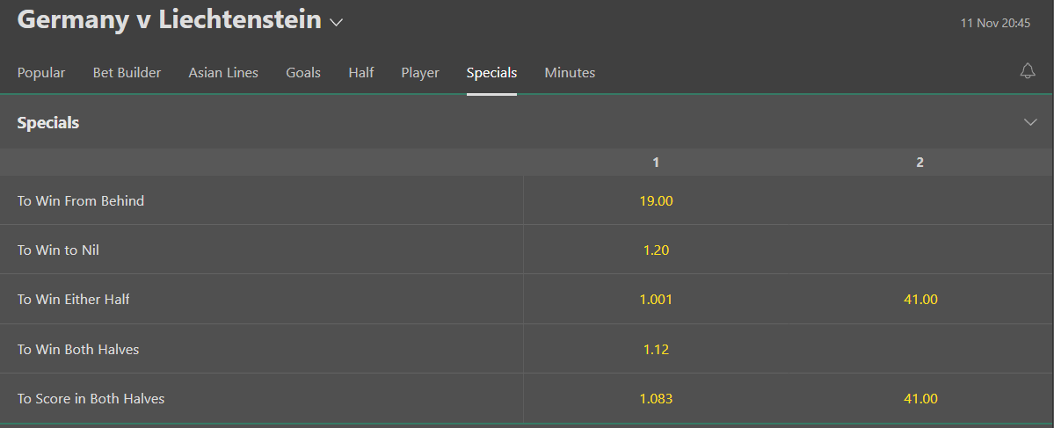Select To Win Both Halves odds 1.12

coord(656,349)
